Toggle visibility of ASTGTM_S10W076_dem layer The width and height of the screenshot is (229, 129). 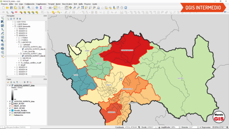coord(10,101)
